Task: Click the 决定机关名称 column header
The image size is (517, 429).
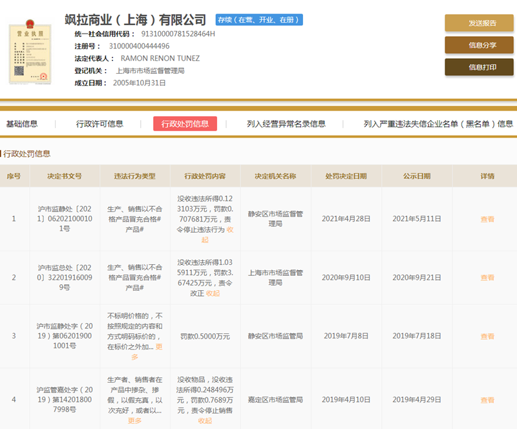Action: (275, 176)
